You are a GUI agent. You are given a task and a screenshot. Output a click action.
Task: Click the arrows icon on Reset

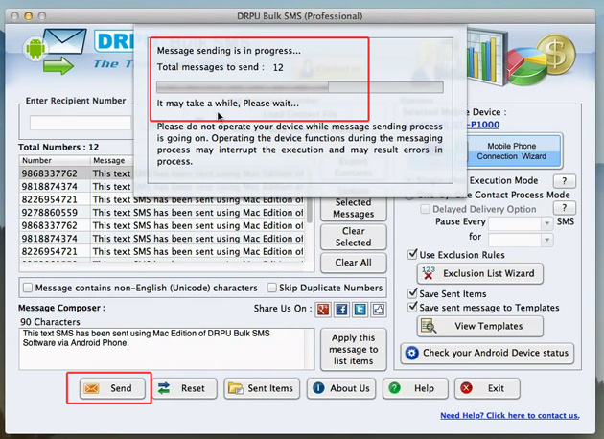tap(164, 388)
